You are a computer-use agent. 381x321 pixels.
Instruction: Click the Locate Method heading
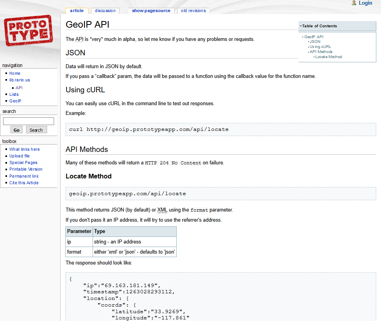click(88, 176)
